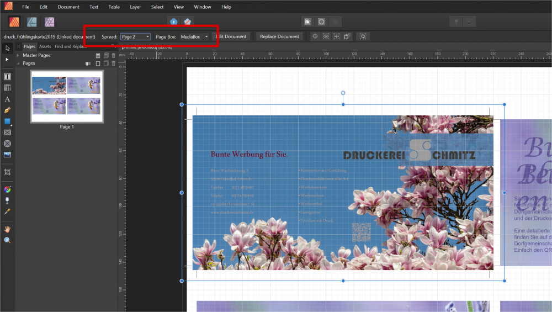Add single page icon in Pages row
The height and width of the screenshot is (312, 552).
point(98,64)
